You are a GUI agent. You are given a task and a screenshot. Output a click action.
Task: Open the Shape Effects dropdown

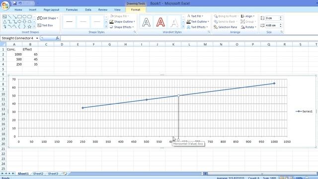122,27
